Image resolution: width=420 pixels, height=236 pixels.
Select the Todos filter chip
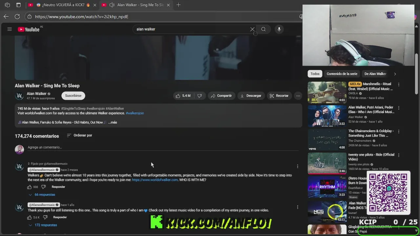315,74
